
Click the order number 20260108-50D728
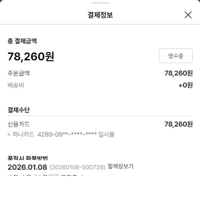click(x=77, y=167)
